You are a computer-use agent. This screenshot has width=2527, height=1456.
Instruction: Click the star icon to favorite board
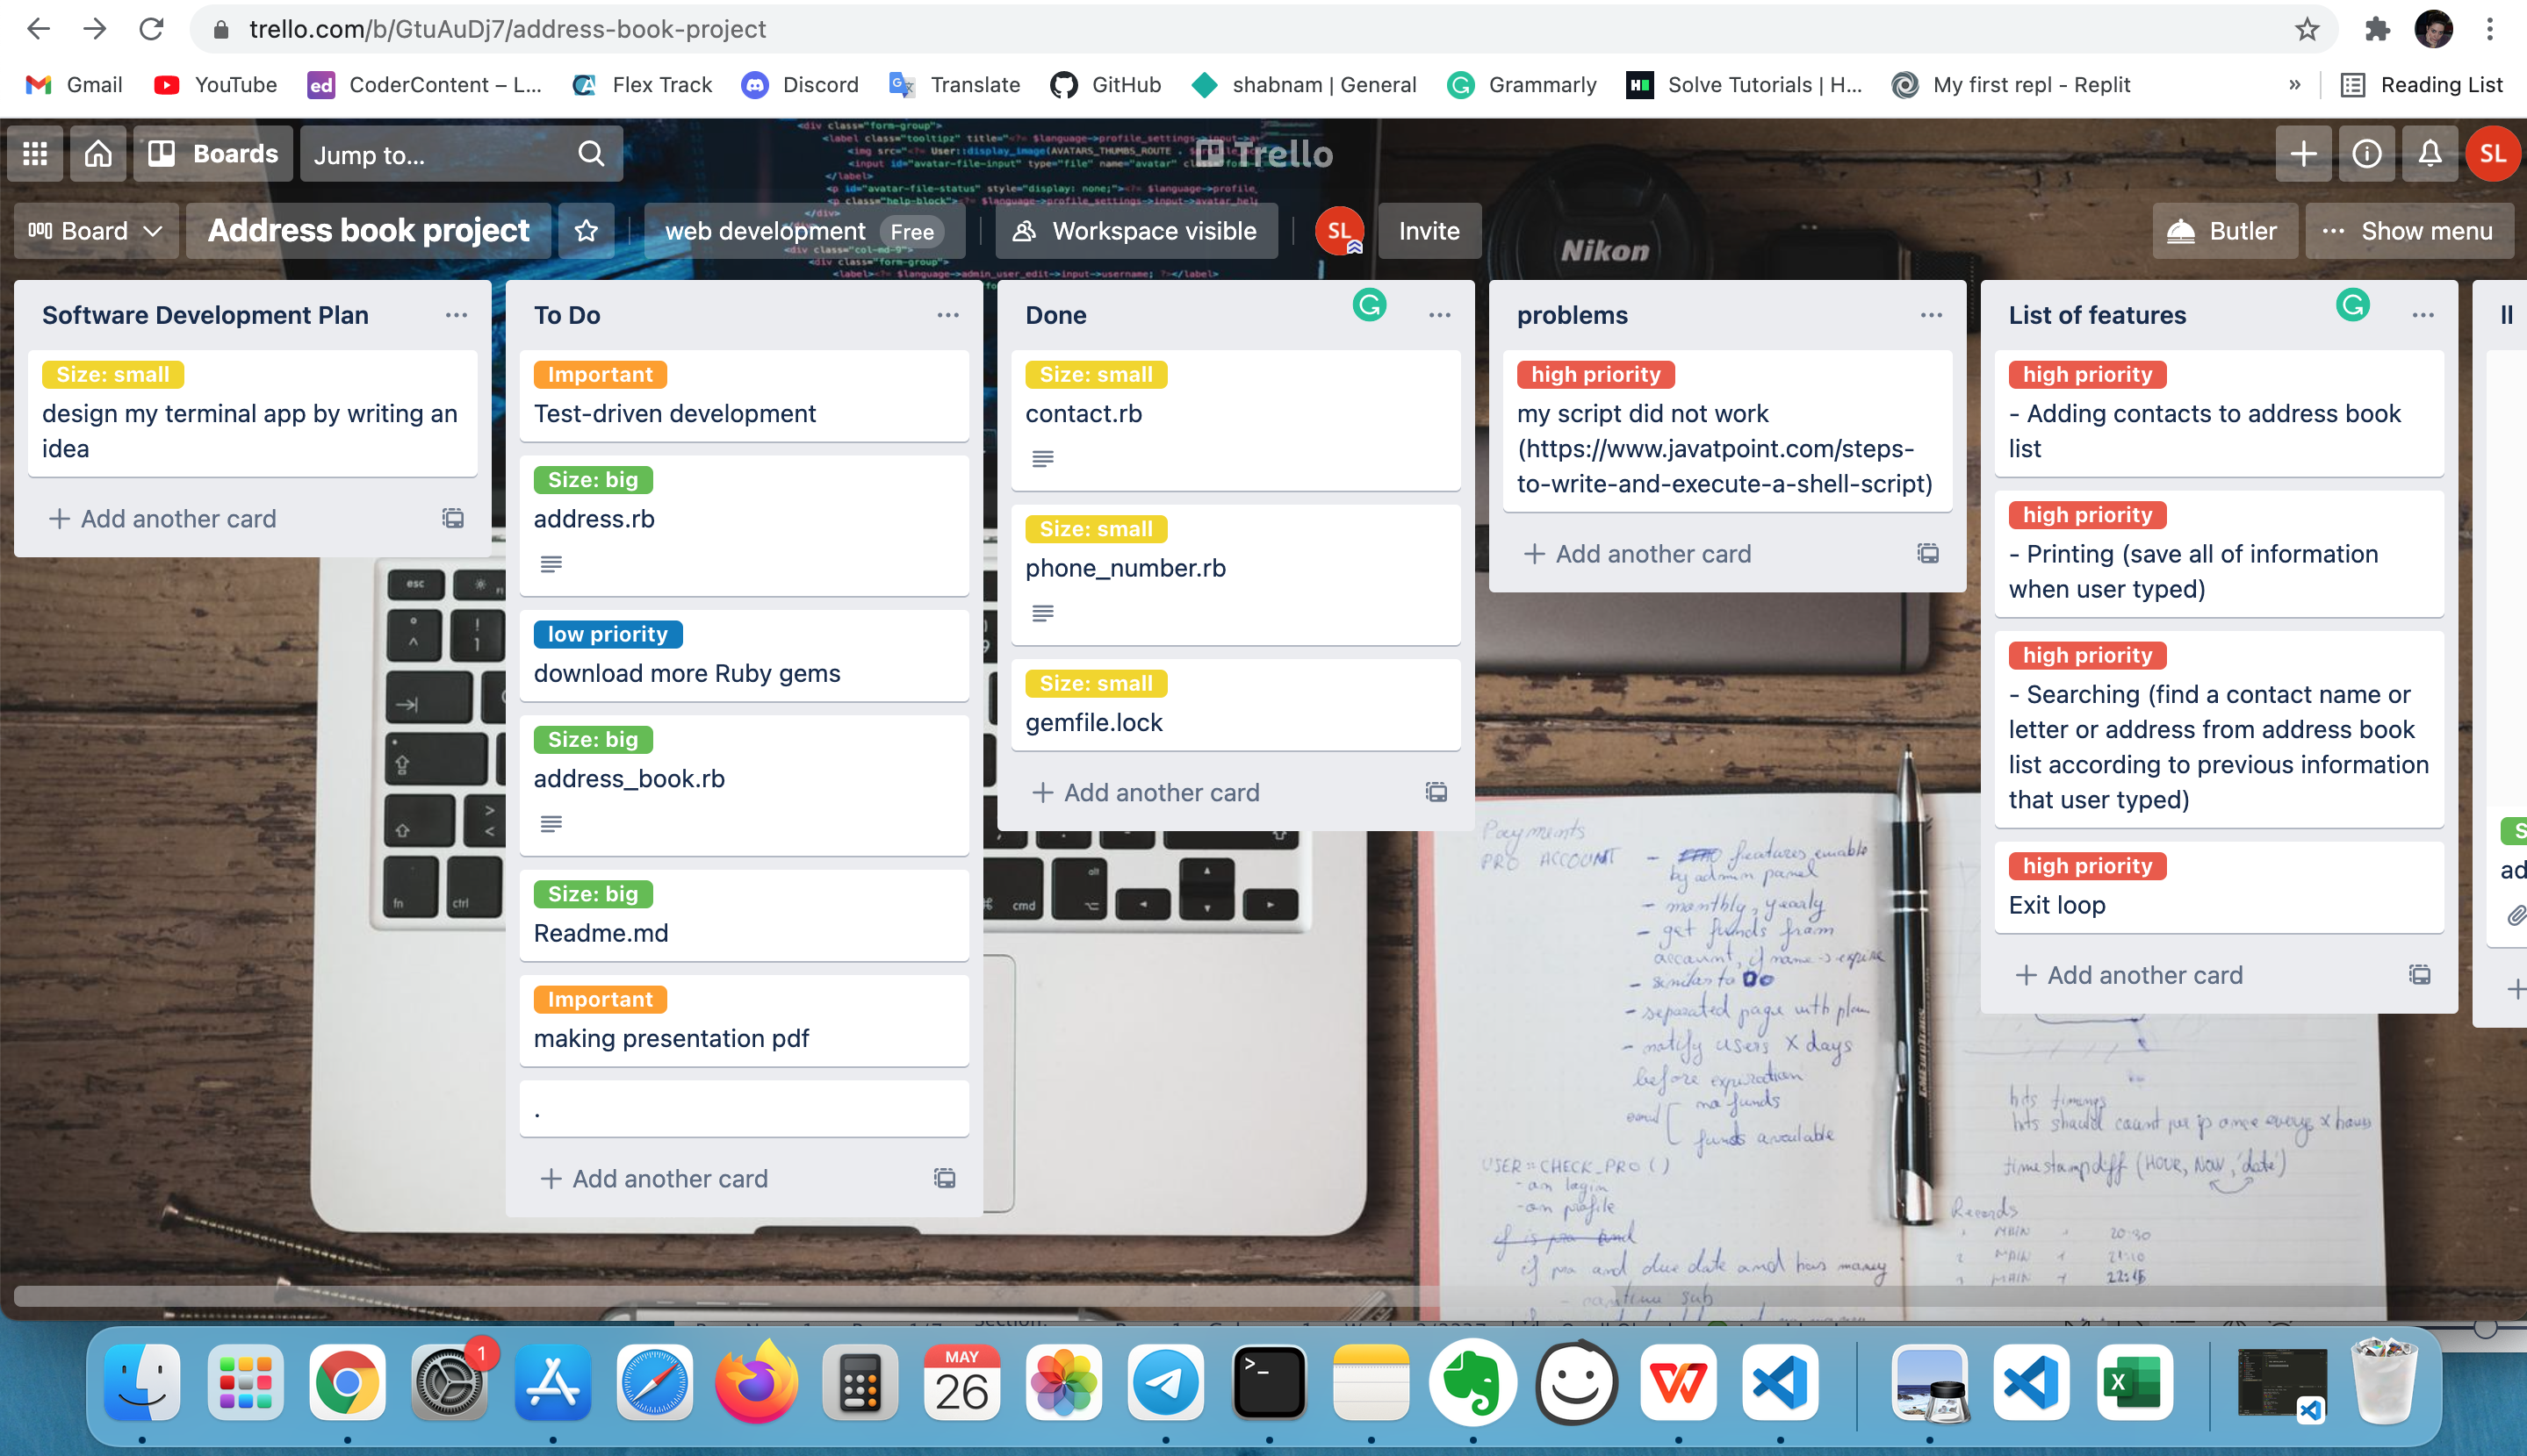click(587, 231)
